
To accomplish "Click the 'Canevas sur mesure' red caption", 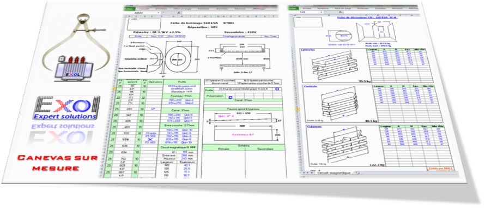I will tap(57, 163).
